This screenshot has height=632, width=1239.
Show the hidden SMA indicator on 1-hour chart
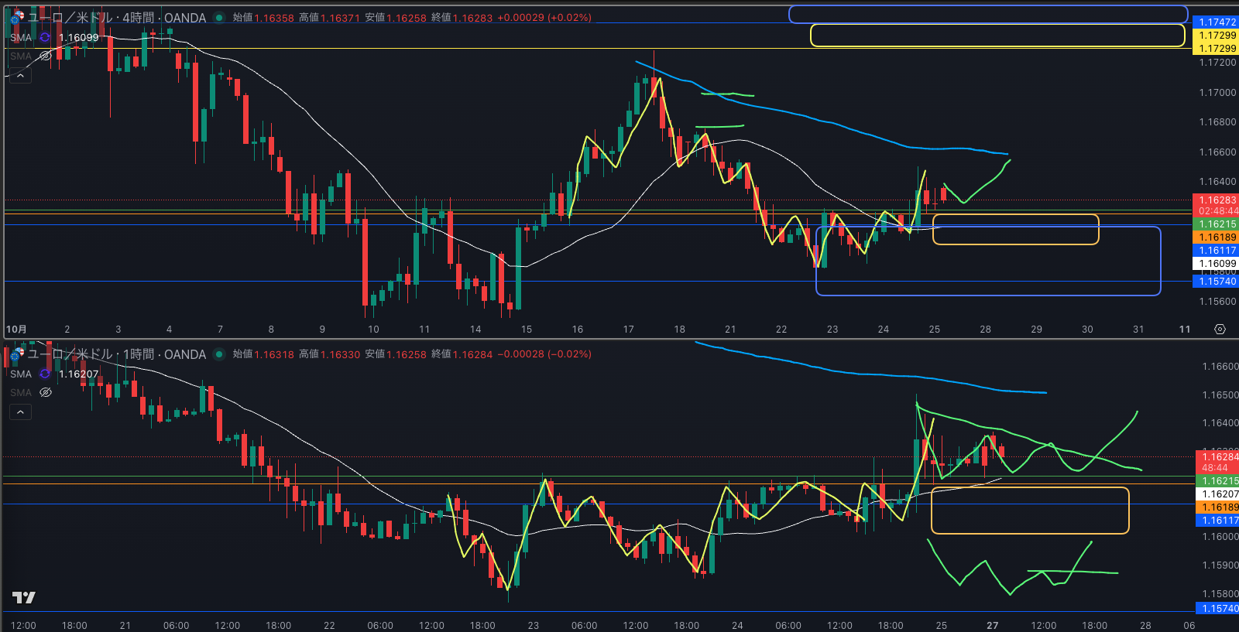46,392
